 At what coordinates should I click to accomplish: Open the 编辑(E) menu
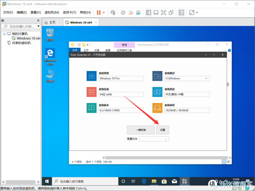[x=22, y=12]
